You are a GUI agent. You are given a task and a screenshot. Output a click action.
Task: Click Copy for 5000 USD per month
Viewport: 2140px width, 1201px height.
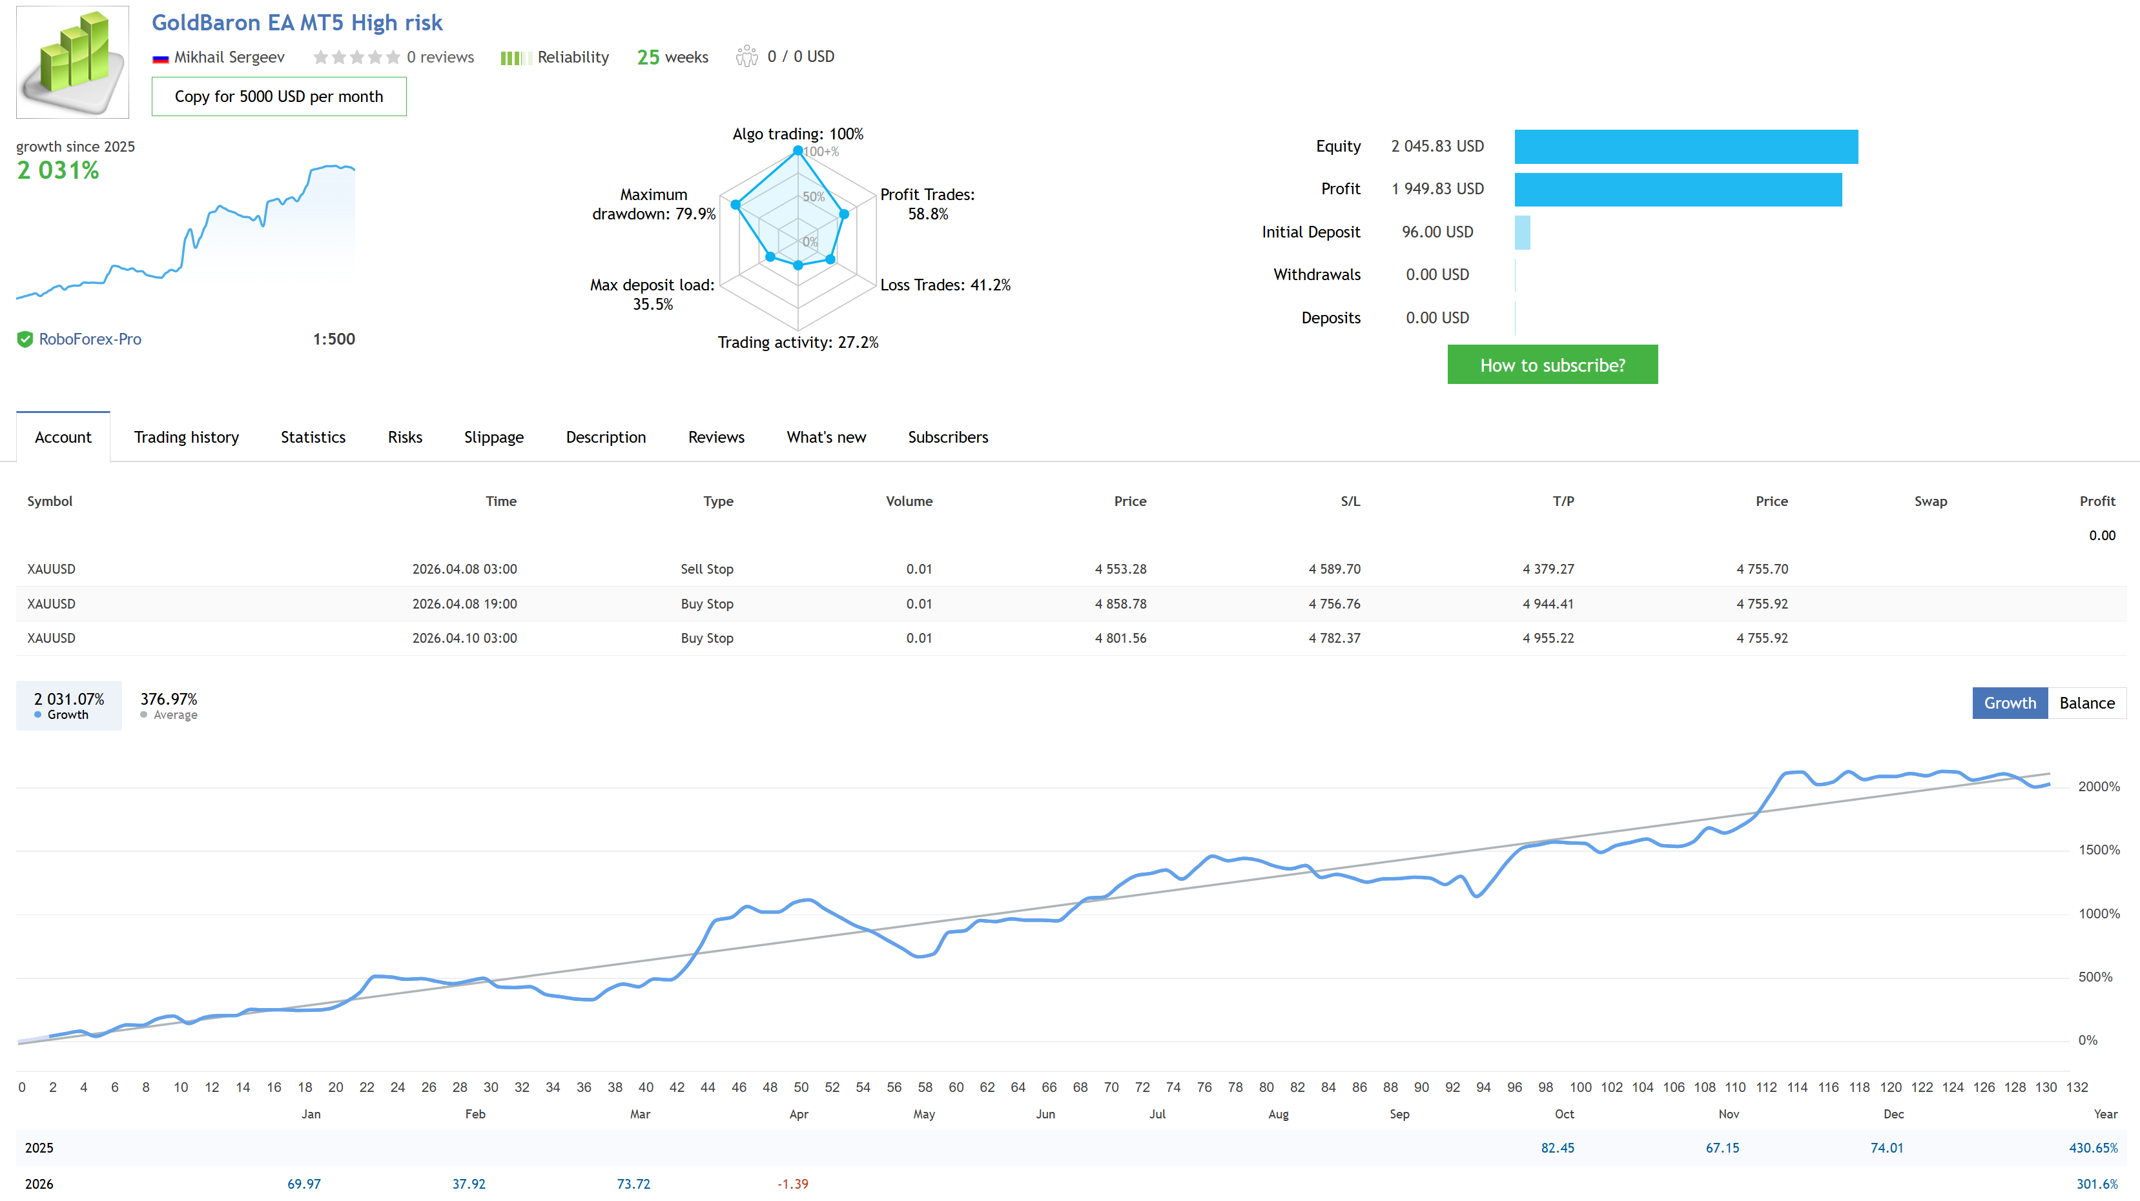click(278, 96)
